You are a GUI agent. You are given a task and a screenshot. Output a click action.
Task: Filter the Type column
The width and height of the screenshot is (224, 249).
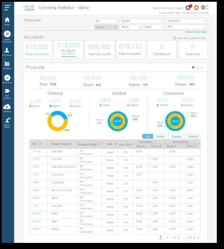point(115,144)
